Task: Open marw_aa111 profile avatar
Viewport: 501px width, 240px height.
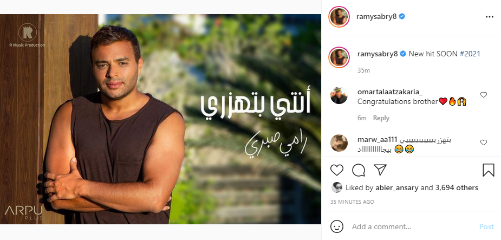Action: click(339, 143)
